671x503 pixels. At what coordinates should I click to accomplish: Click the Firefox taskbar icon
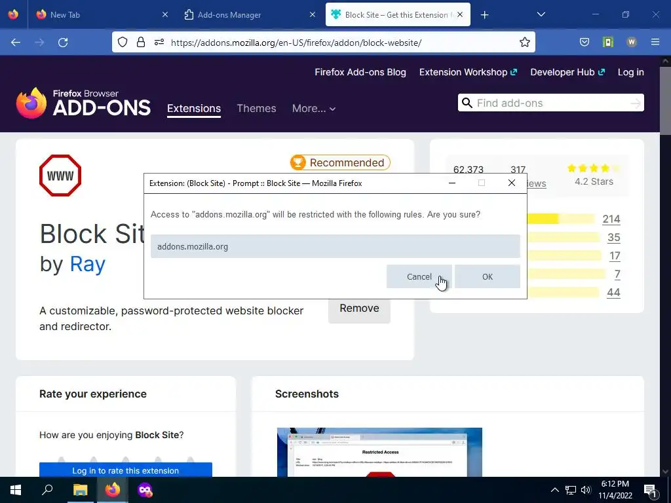[113, 490]
